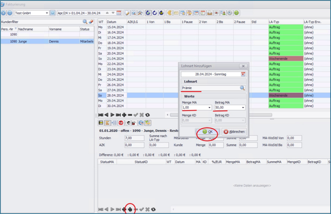The height and width of the screenshot is (214, 331).
Task: Click the StatusMA column header
Action: coord(107,162)
